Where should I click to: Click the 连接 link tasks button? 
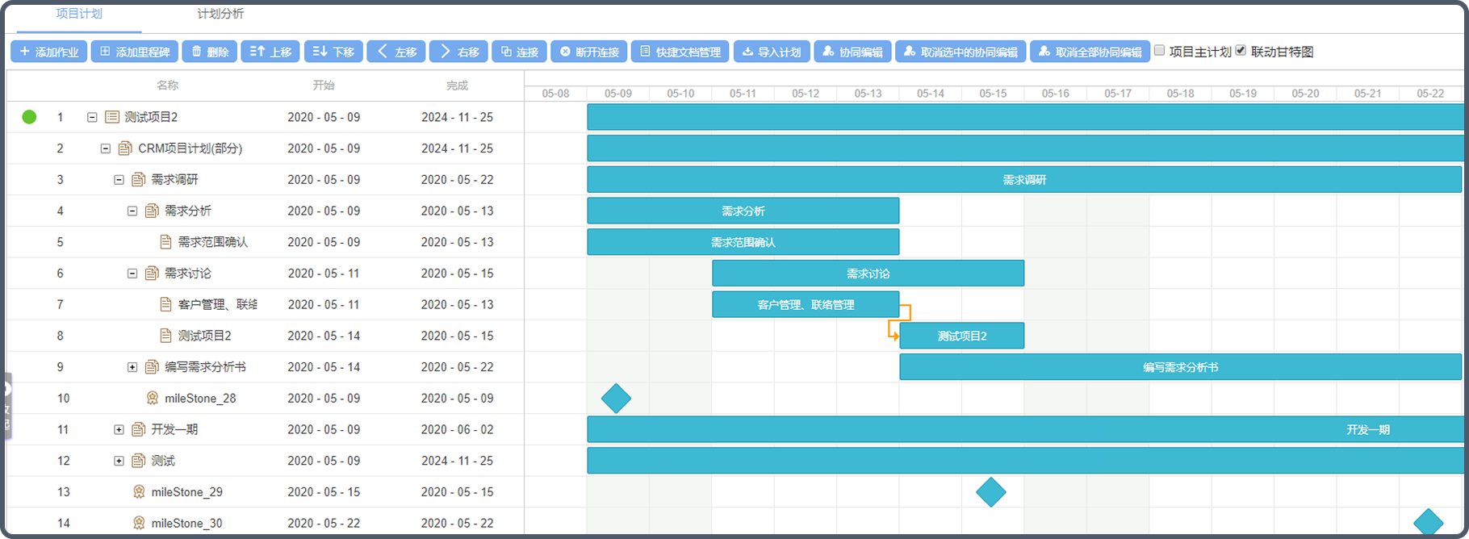pyautogui.click(x=520, y=52)
